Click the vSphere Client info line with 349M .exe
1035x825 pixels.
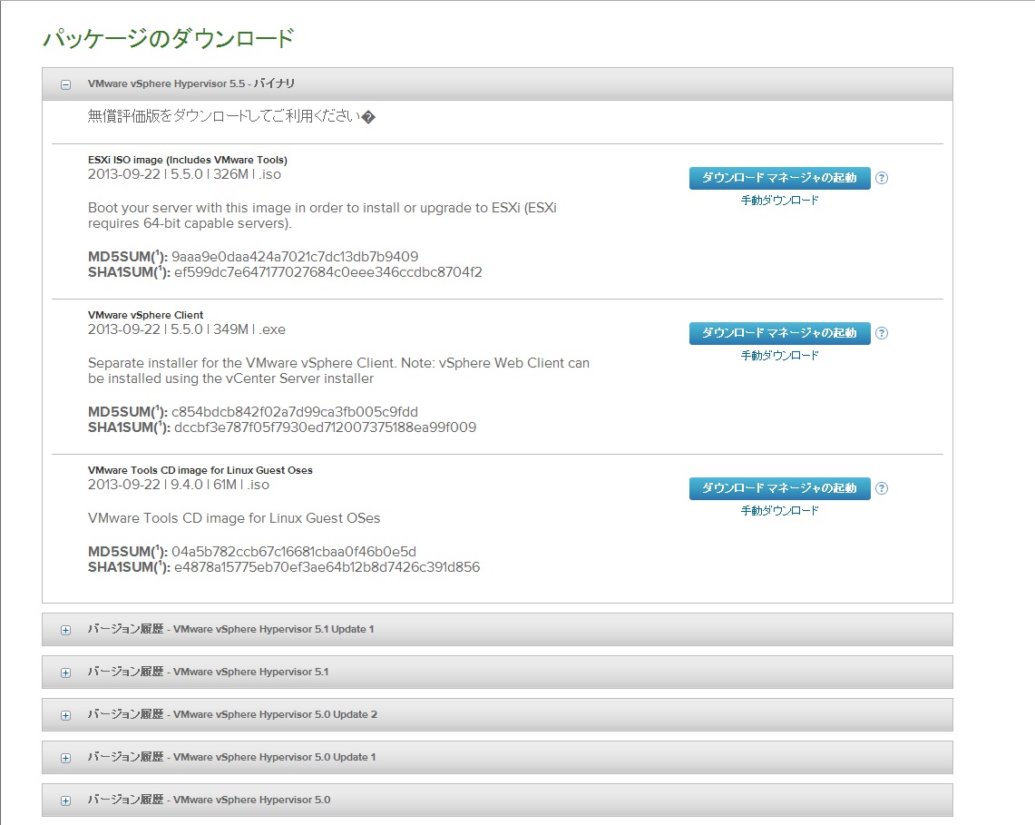click(x=186, y=329)
